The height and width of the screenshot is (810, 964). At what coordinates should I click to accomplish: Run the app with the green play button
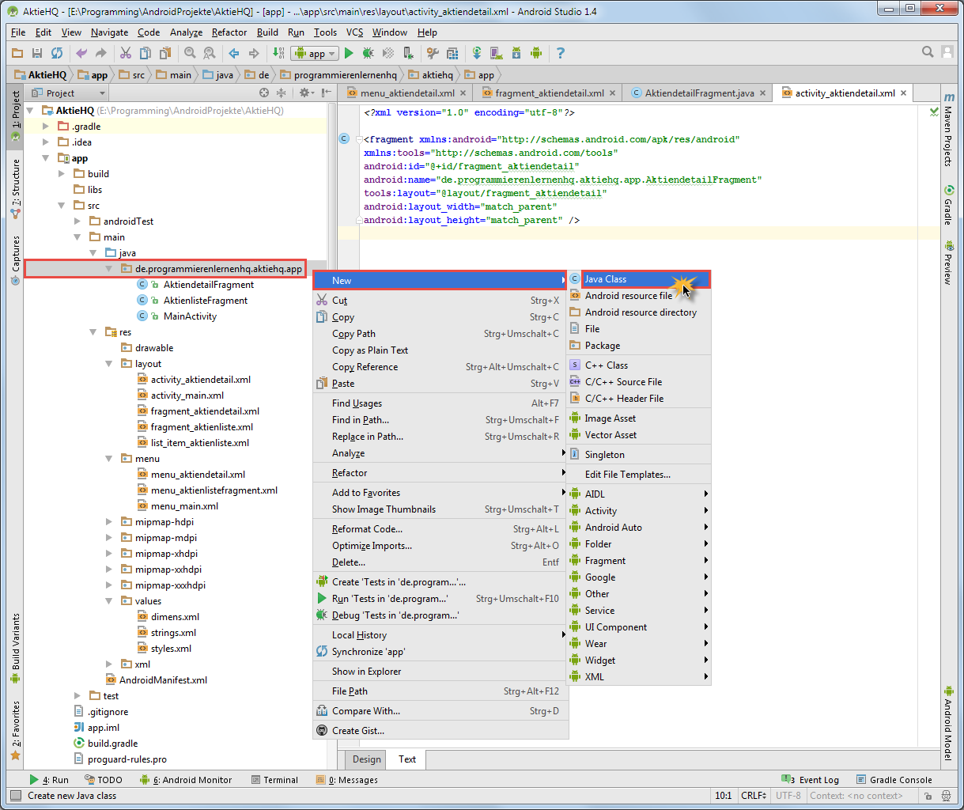[349, 53]
